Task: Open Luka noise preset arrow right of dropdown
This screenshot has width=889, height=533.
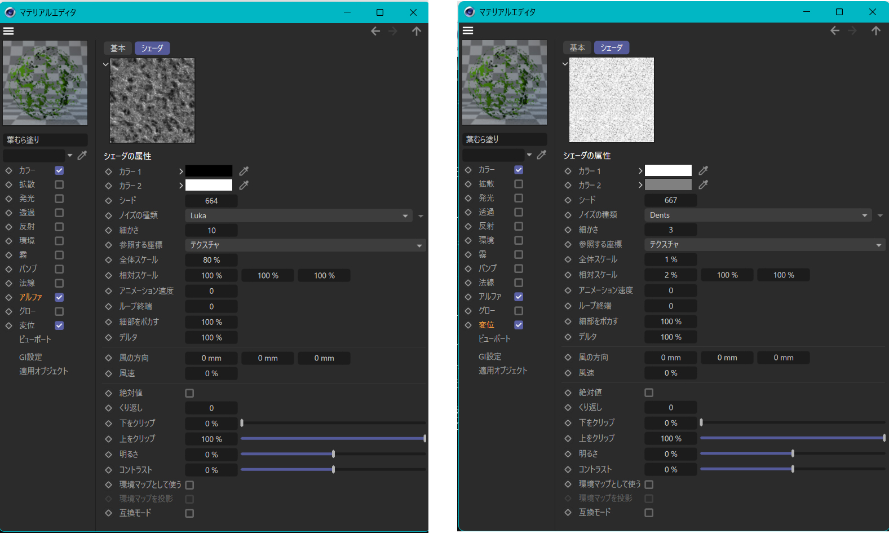Action: point(421,216)
